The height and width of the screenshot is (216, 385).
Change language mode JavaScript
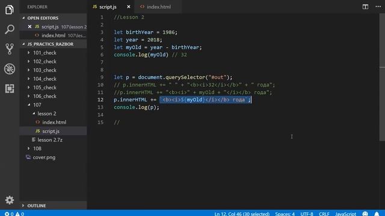[x=345, y=214]
